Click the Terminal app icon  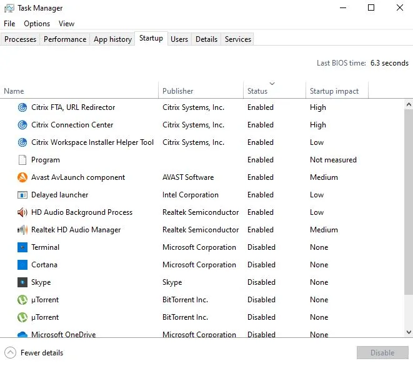pos(22,247)
